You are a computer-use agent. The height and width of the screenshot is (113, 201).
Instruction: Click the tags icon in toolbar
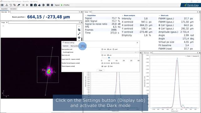tap(15, 5)
